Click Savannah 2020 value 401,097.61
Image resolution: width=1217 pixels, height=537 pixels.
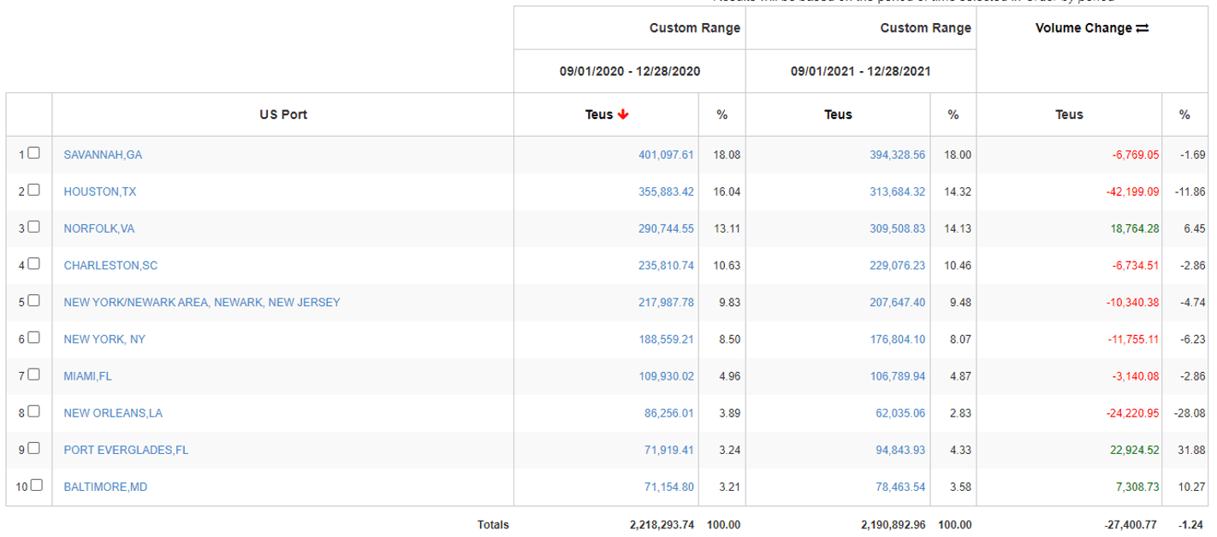tap(666, 155)
